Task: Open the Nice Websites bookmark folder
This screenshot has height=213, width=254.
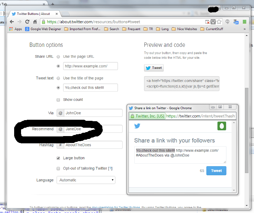Action: [x=184, y=29]
